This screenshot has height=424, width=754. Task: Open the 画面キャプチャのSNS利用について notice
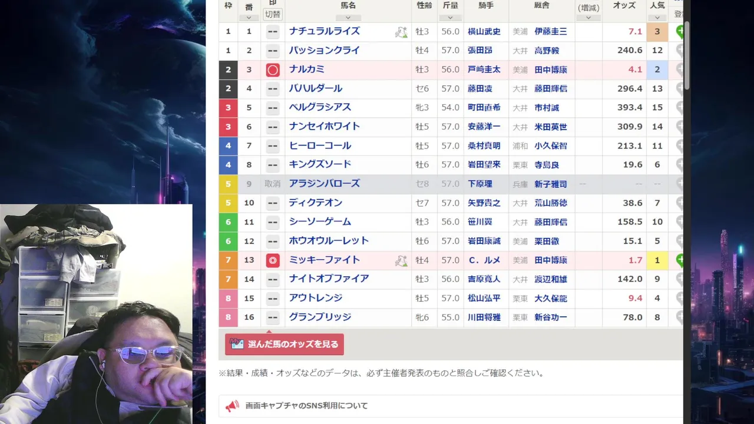(x=306, y=406)
